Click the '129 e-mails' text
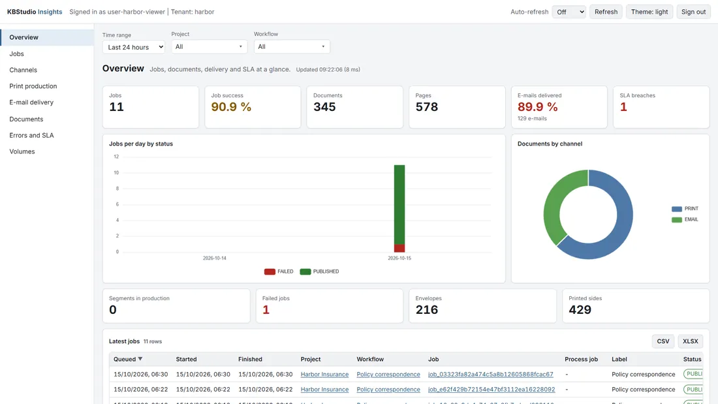The image size is (718, 404). click(x=532, y=119)
